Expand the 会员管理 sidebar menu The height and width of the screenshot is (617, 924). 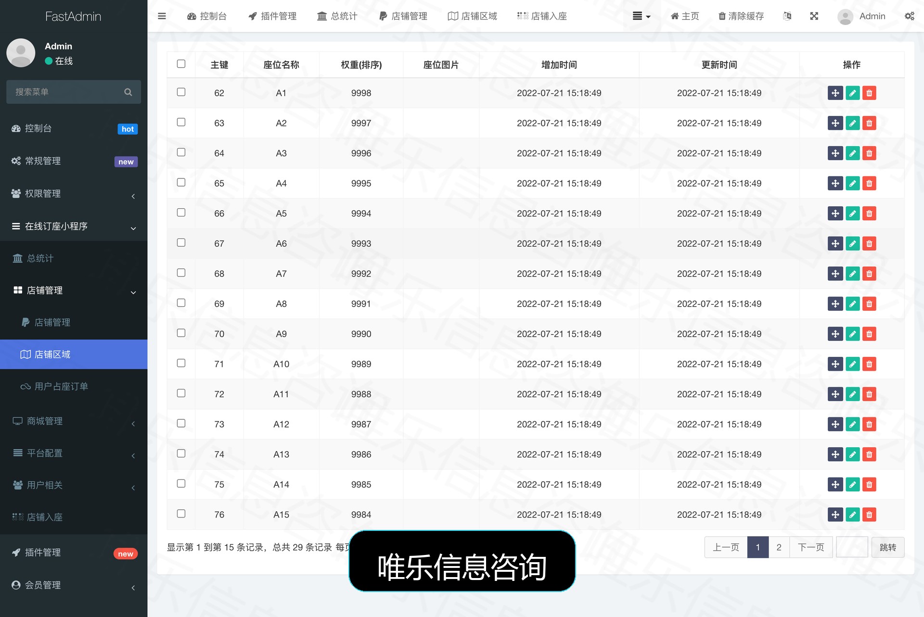click(74, 585)
